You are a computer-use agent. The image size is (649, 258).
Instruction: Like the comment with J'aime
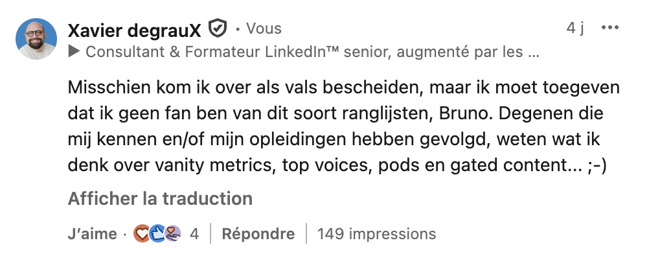click(93, 234)
